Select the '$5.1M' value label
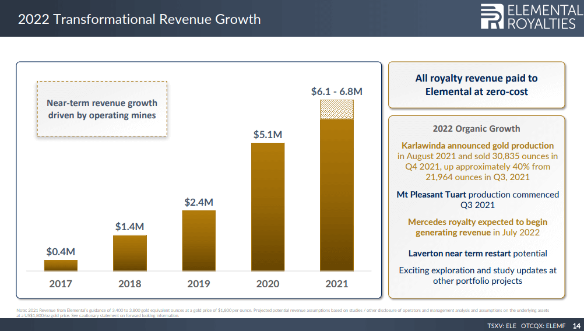The image size is (584, 331). (268, 135)
